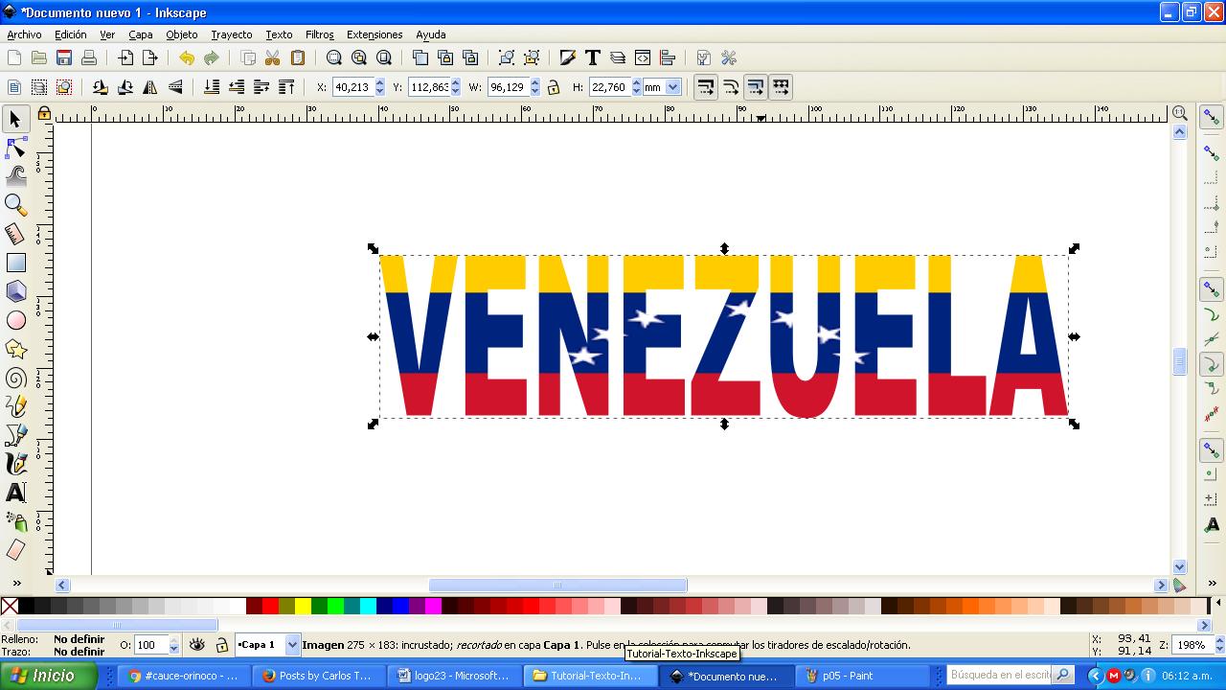Select the 3D Box tool
The width and height of the screenshot is (1226, 690).
[15, 291]
